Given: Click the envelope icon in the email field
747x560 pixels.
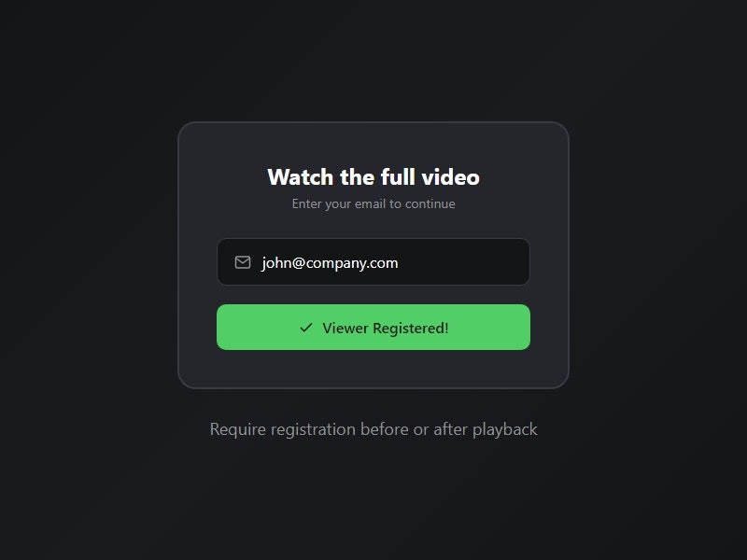Looking at the screenshot, I should point(243,262).
